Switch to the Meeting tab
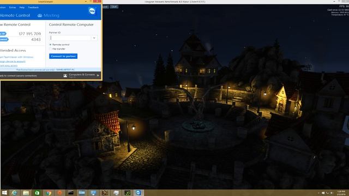The width and height of the screenshot is (349, 196). point(49,15)
